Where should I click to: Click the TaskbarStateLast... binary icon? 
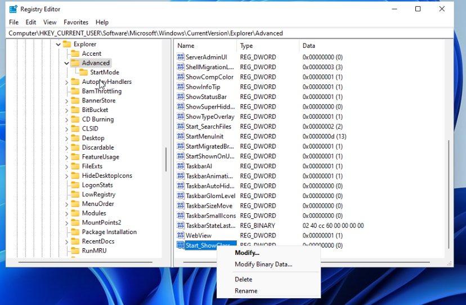pos(181,225)
